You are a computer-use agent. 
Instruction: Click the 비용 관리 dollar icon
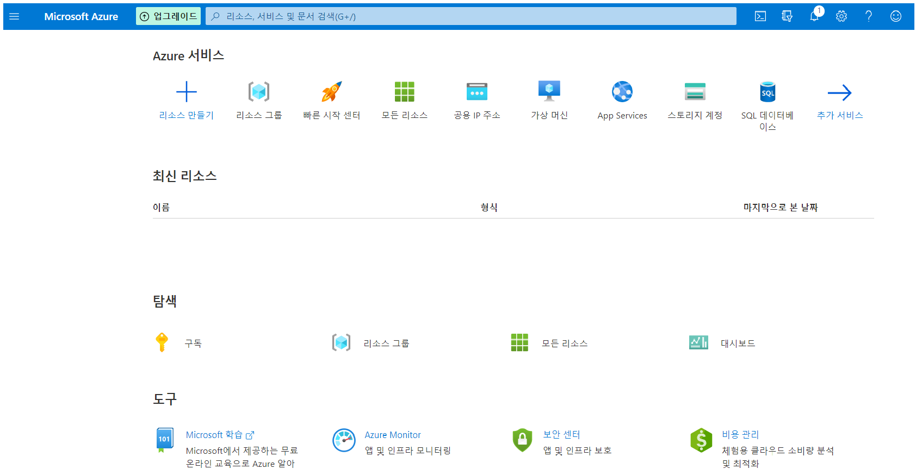click(701, 440)
